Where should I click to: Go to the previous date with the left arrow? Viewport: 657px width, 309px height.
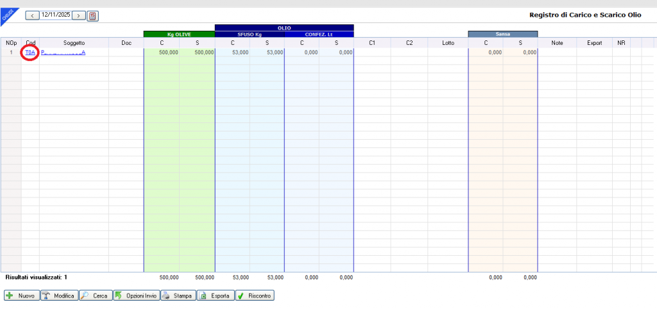[x=32, y=15]
